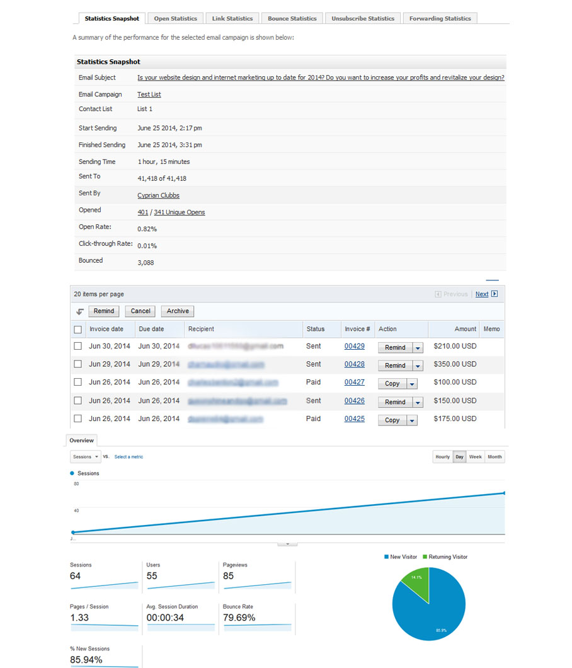Click the Previous page arrow icon
Viewport: 572px width, 668px height.
438,294
